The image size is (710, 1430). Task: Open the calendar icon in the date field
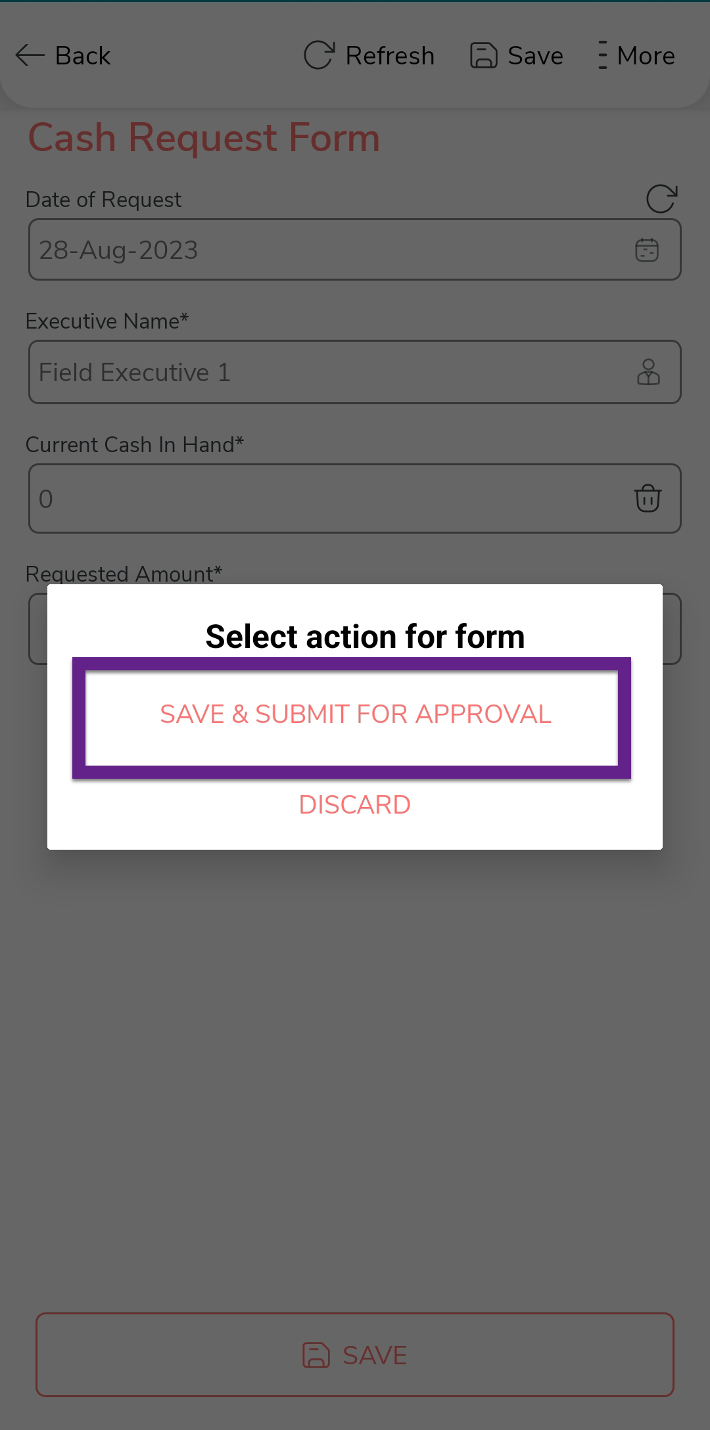(x=647, y=250)
